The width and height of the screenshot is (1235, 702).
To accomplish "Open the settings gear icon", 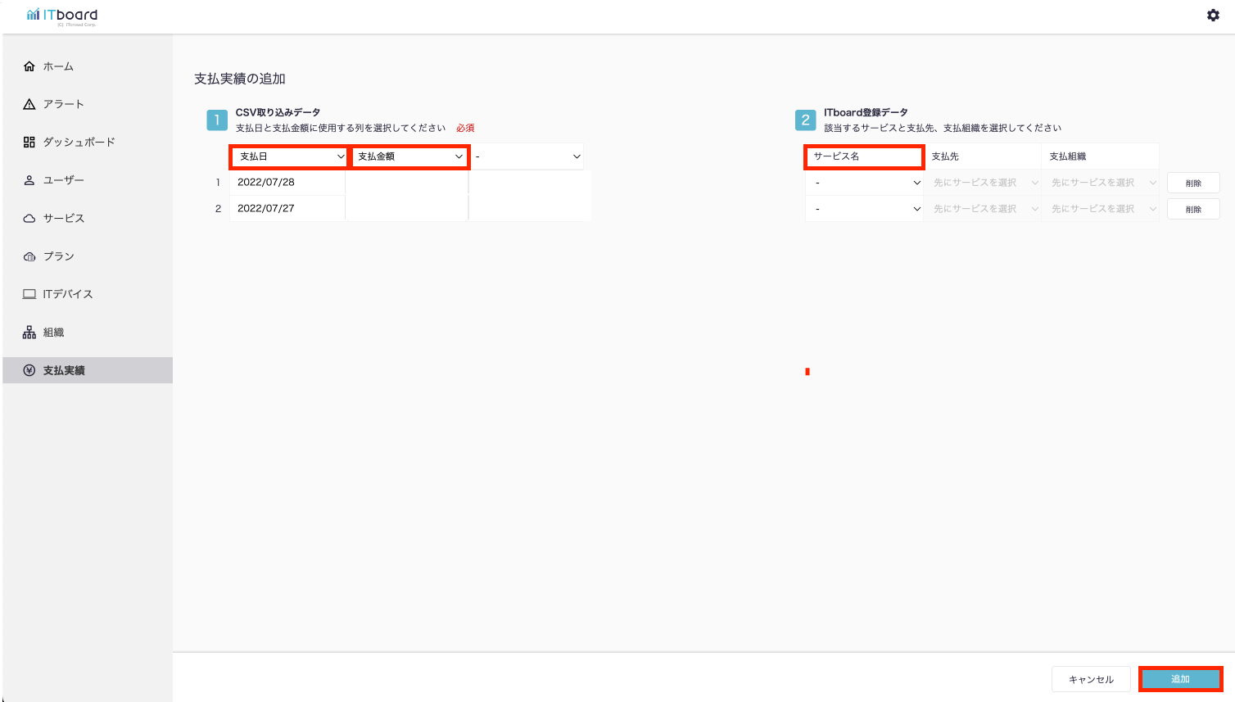I will pos(1213,15).
